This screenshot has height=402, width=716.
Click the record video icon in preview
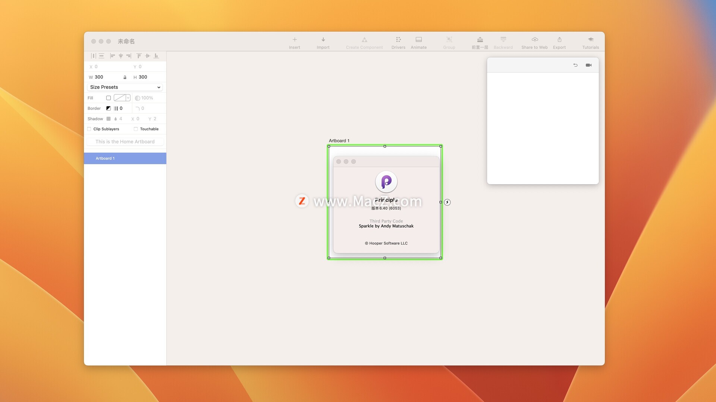click(x=588, y=65)
